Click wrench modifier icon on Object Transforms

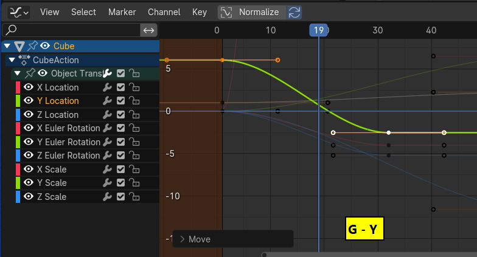coord(107,73)
